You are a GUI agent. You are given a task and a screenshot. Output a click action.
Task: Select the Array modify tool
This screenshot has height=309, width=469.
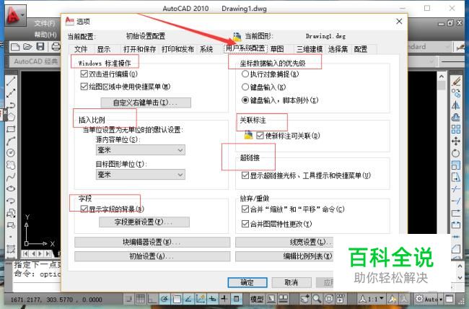point(456,129)
